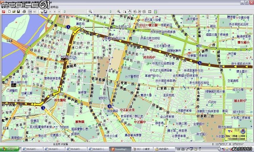Save the map with the floppy icon
The height and width of the screenshot is (152, 254).
[x=19, y=11]
